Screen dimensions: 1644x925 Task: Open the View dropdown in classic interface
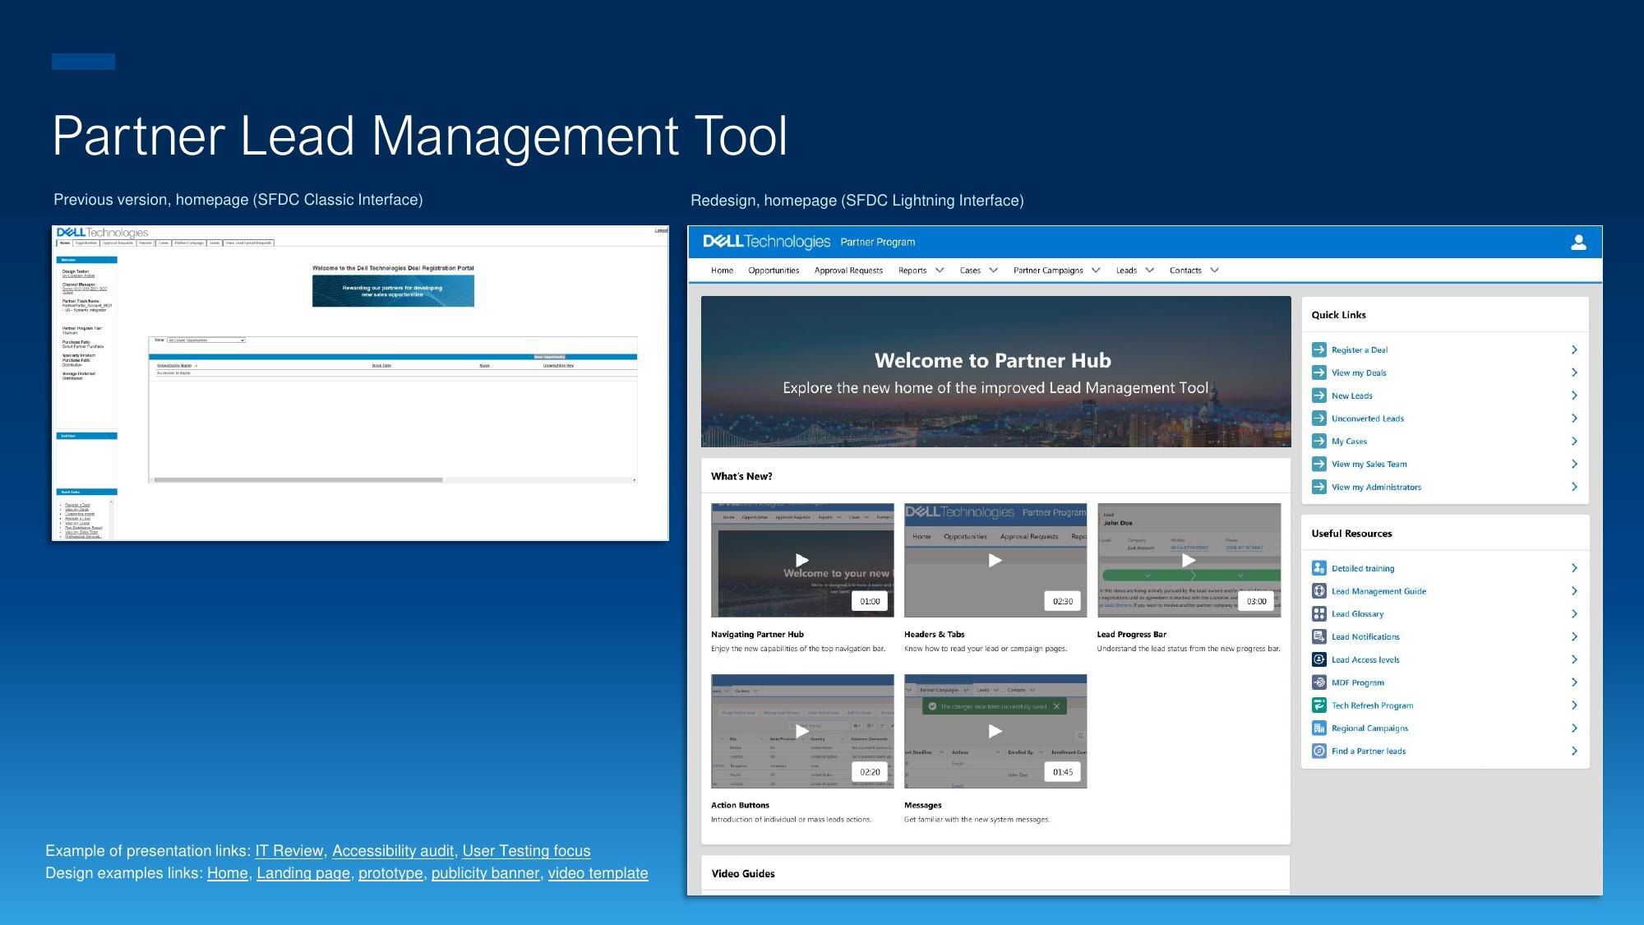tap(206, 340)
